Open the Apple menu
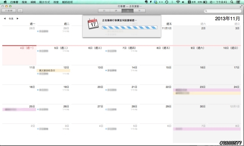 5,2
